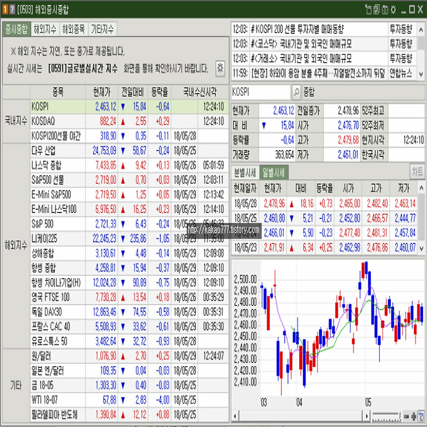Screen dimensions: 427x427
Task: Click the zoom-in plus icon under chart
Action: [414, 415]
